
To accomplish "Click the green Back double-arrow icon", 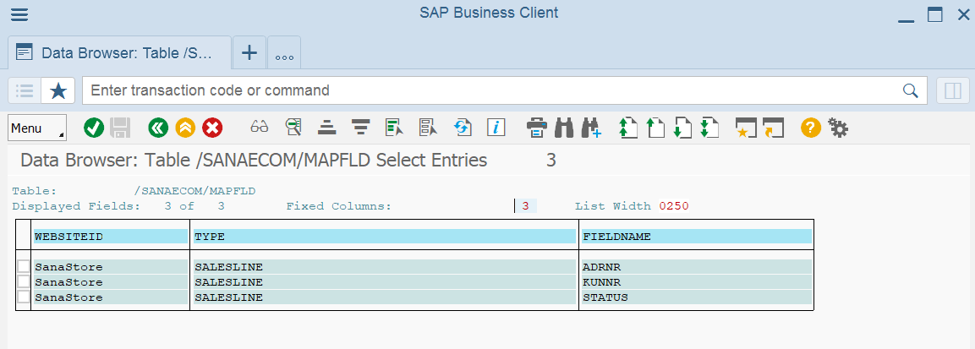I will [x=159, y=128].
